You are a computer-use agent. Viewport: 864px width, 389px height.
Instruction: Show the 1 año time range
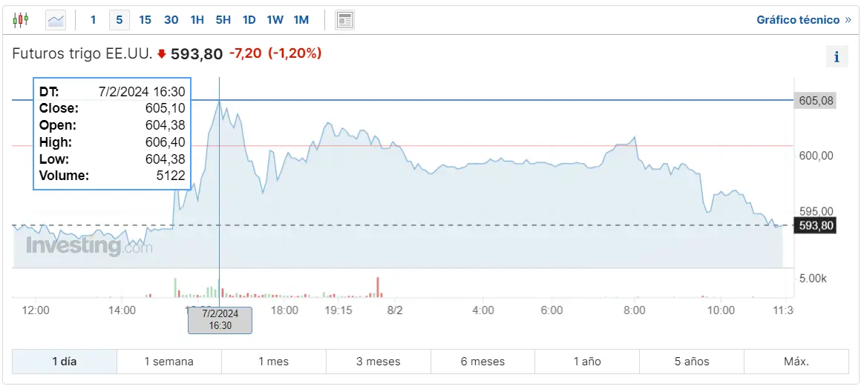[x=586, y=362]
